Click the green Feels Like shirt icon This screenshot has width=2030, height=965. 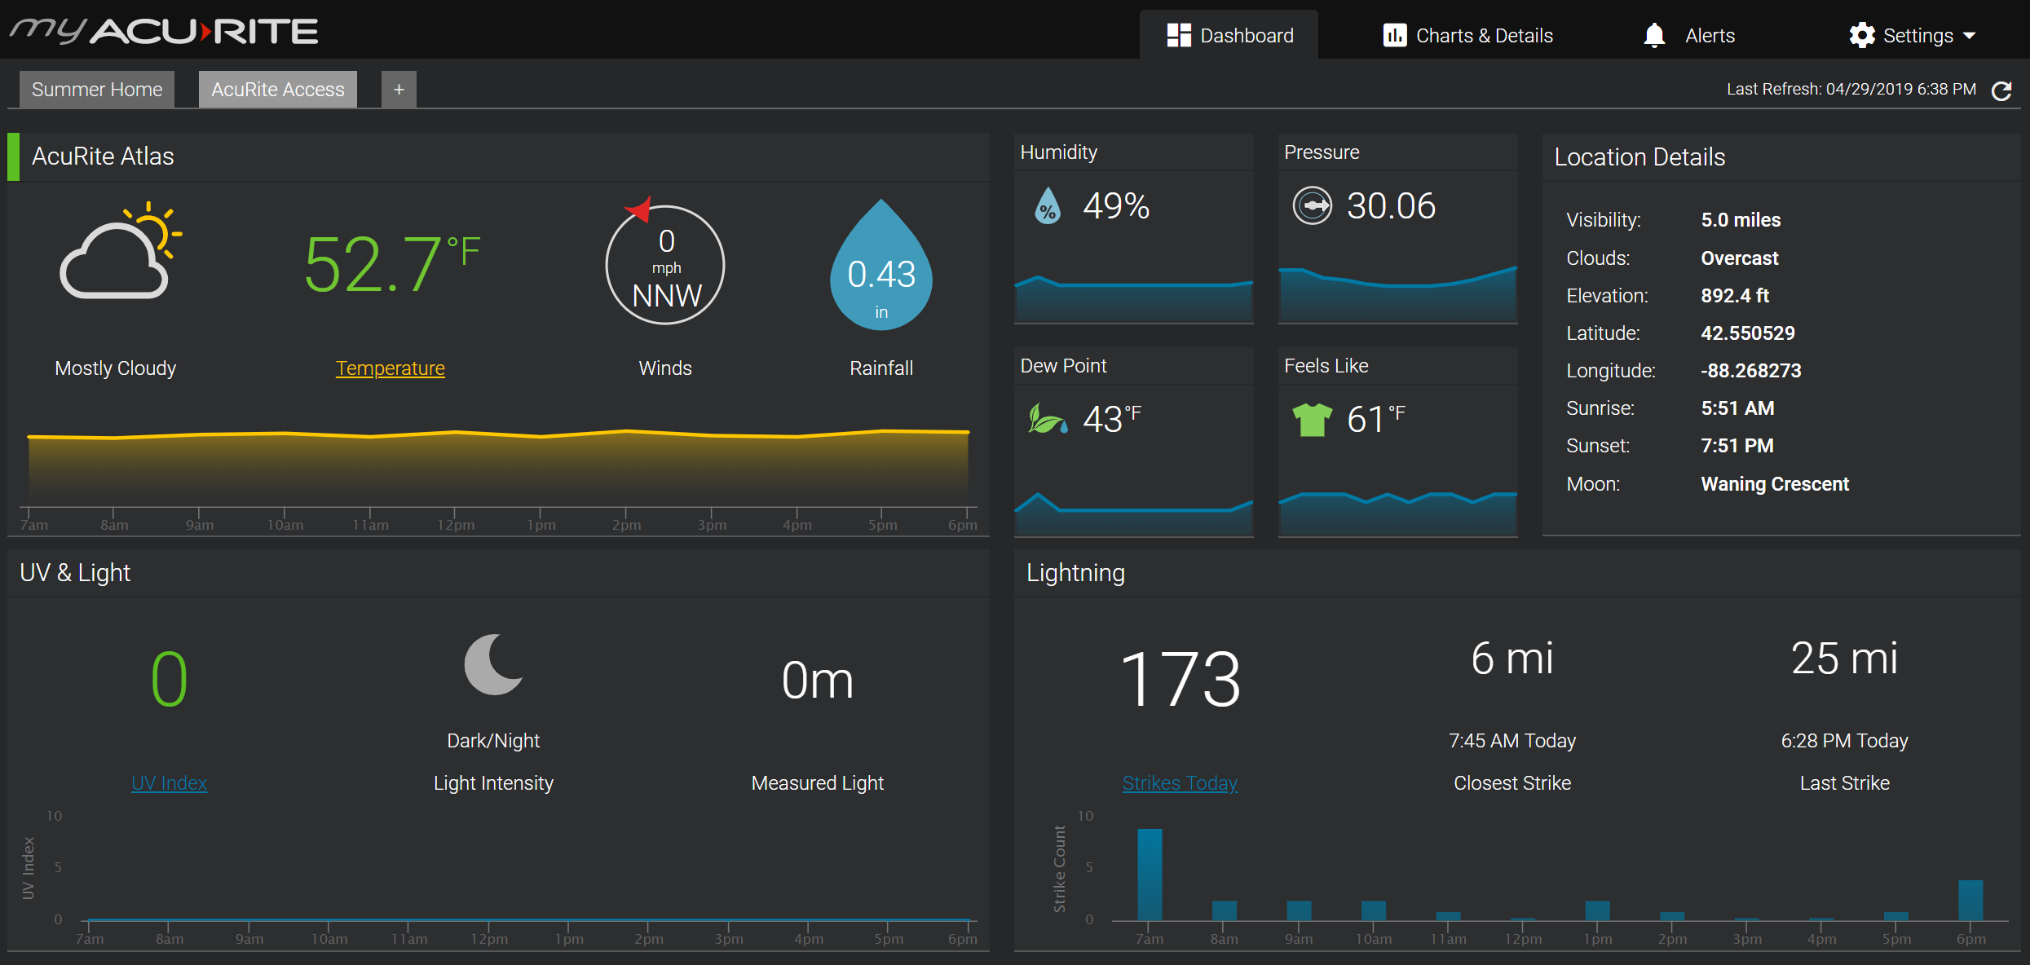1312,420
